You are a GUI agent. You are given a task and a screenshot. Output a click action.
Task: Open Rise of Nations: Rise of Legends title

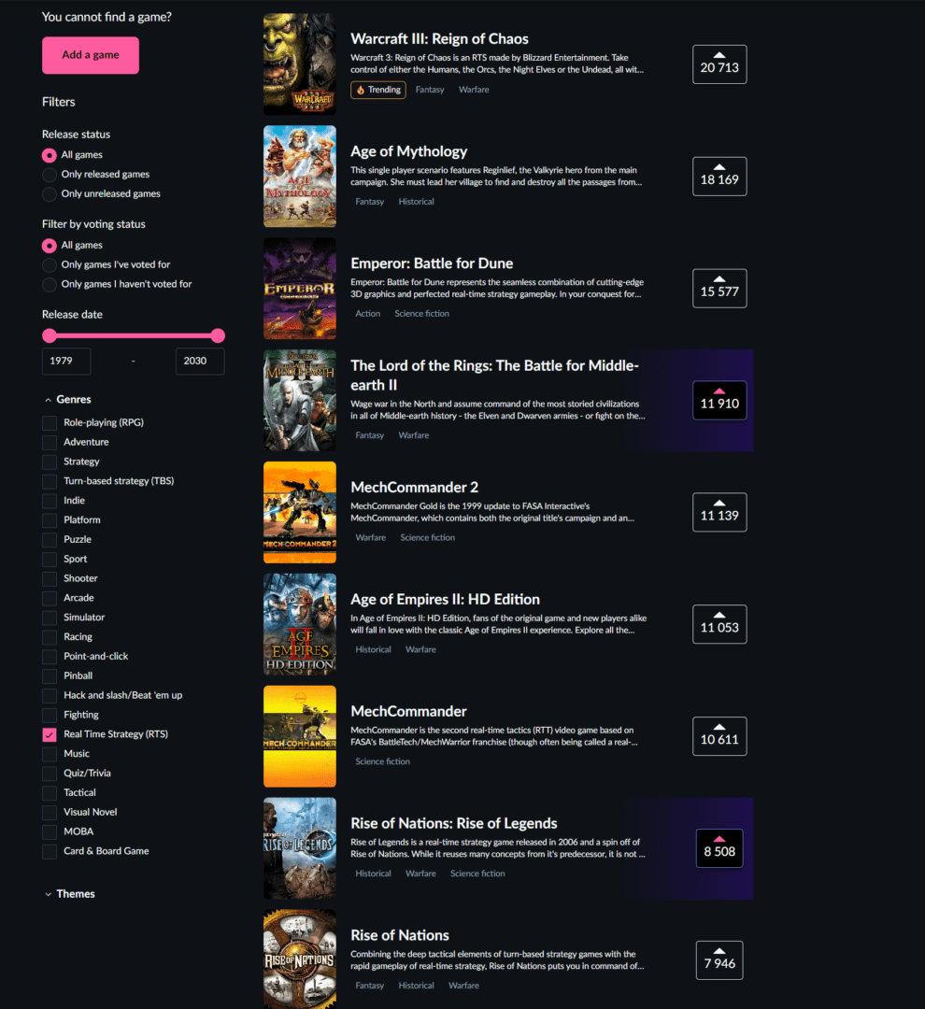[453, 823]
